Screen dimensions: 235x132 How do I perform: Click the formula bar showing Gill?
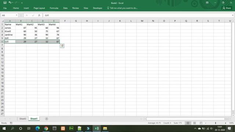coord(137,15)
